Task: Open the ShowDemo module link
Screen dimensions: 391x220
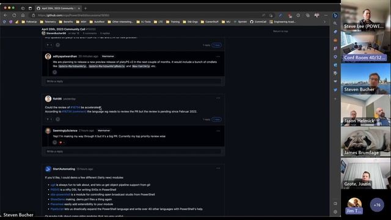Action: (x=57, y=199)
